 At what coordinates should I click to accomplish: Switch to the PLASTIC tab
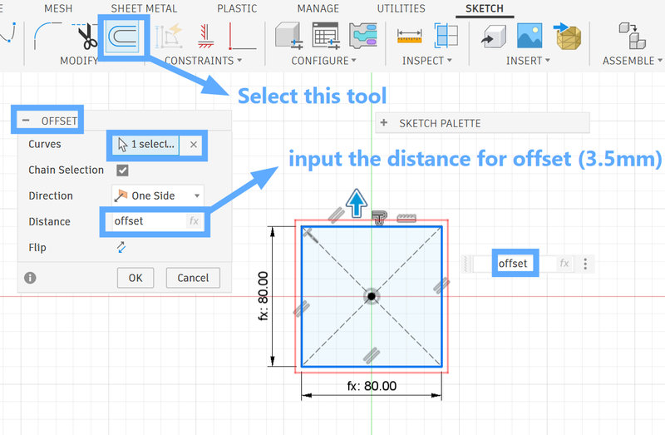point(237,8)
